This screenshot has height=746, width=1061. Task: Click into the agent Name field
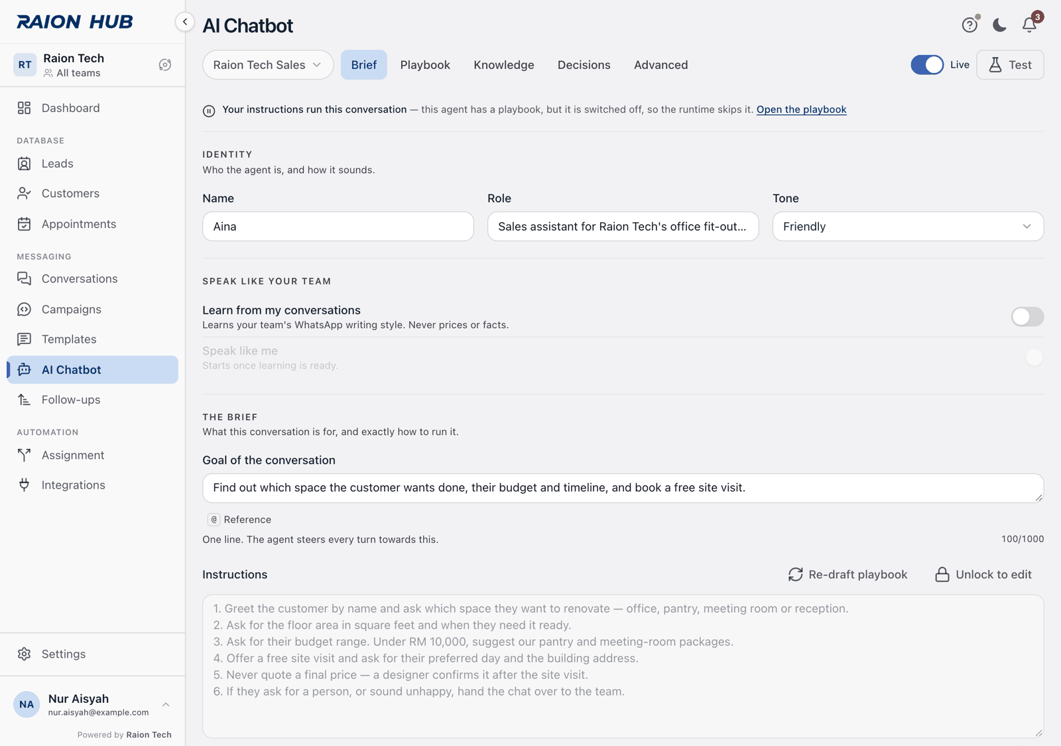pyautogui.click(x=338, y=226)
